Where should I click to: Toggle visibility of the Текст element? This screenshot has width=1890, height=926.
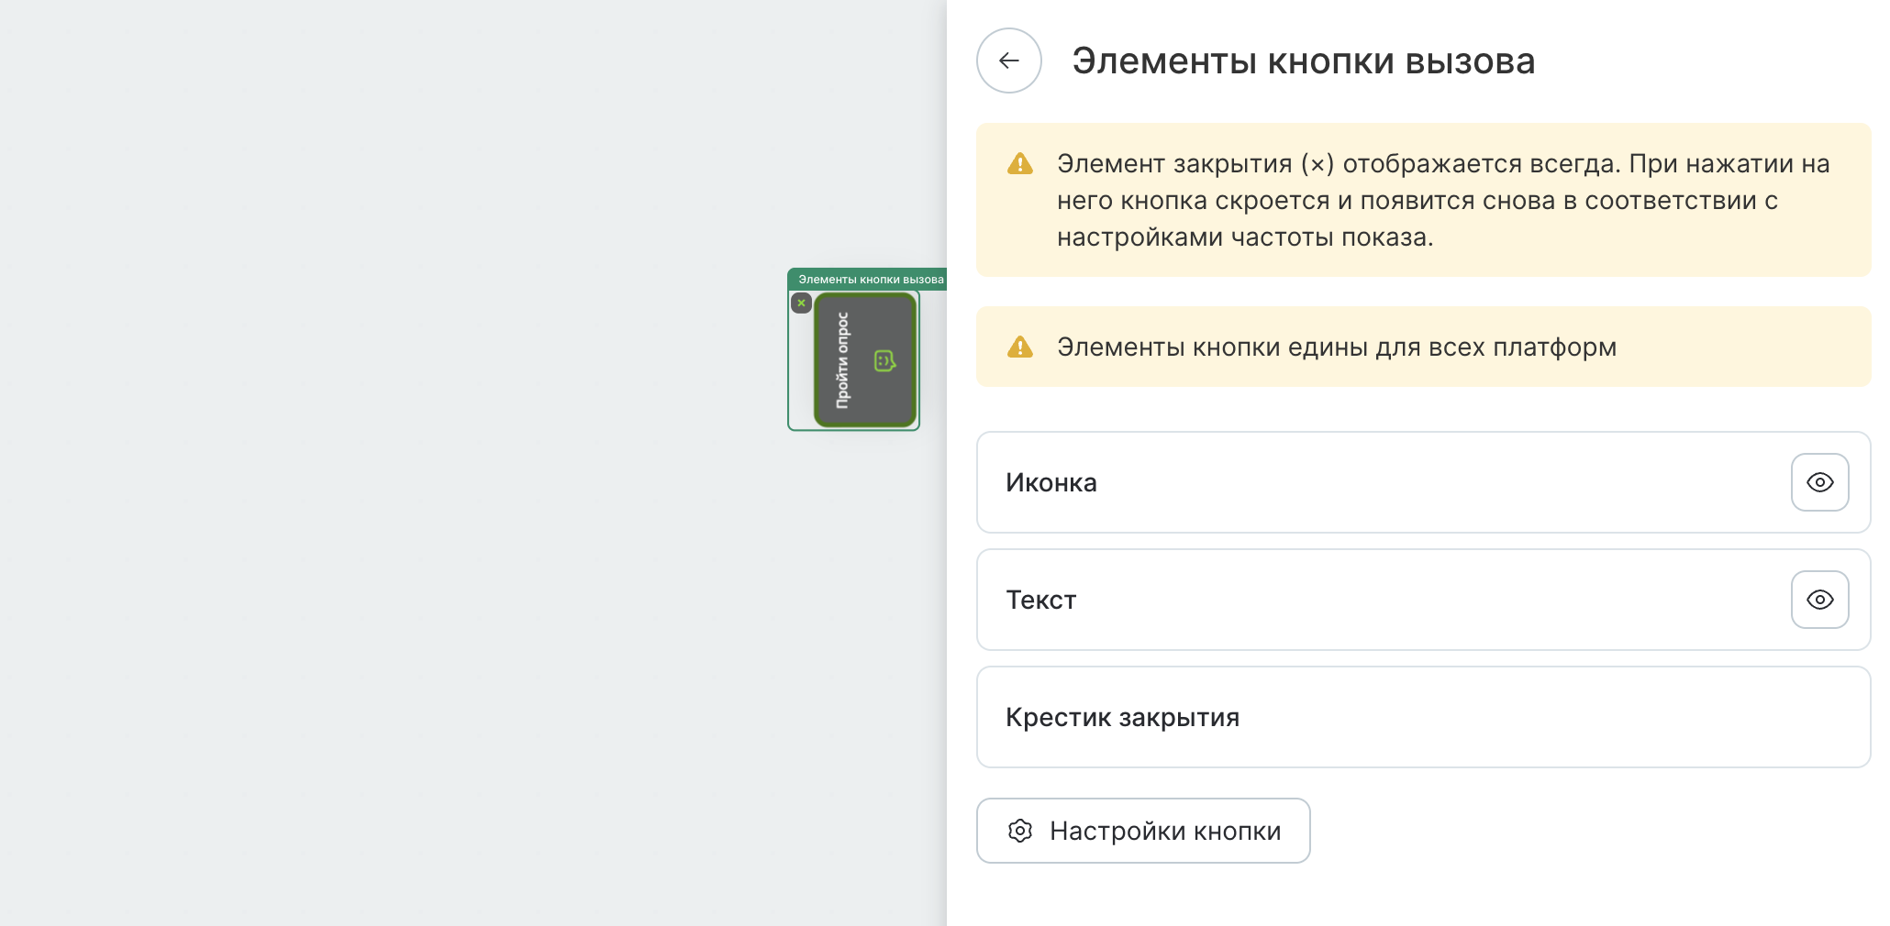(1819, 600)
